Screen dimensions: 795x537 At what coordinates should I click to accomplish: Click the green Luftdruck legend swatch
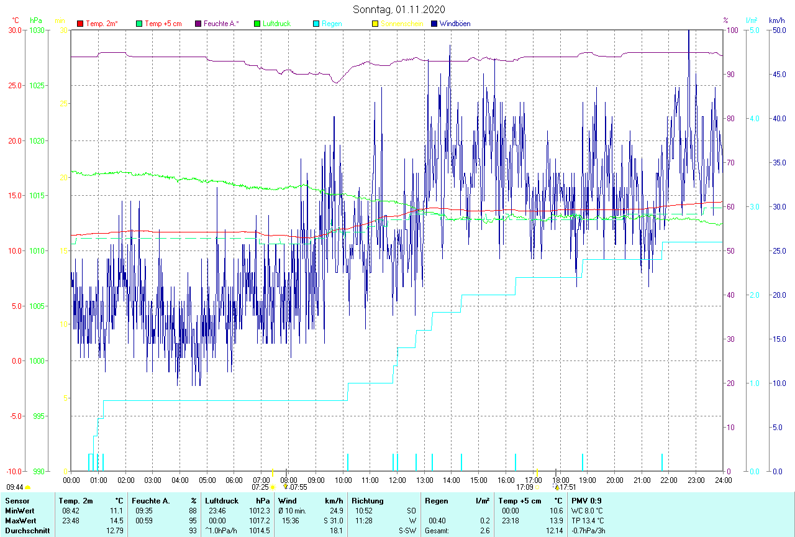click(257, 24)
